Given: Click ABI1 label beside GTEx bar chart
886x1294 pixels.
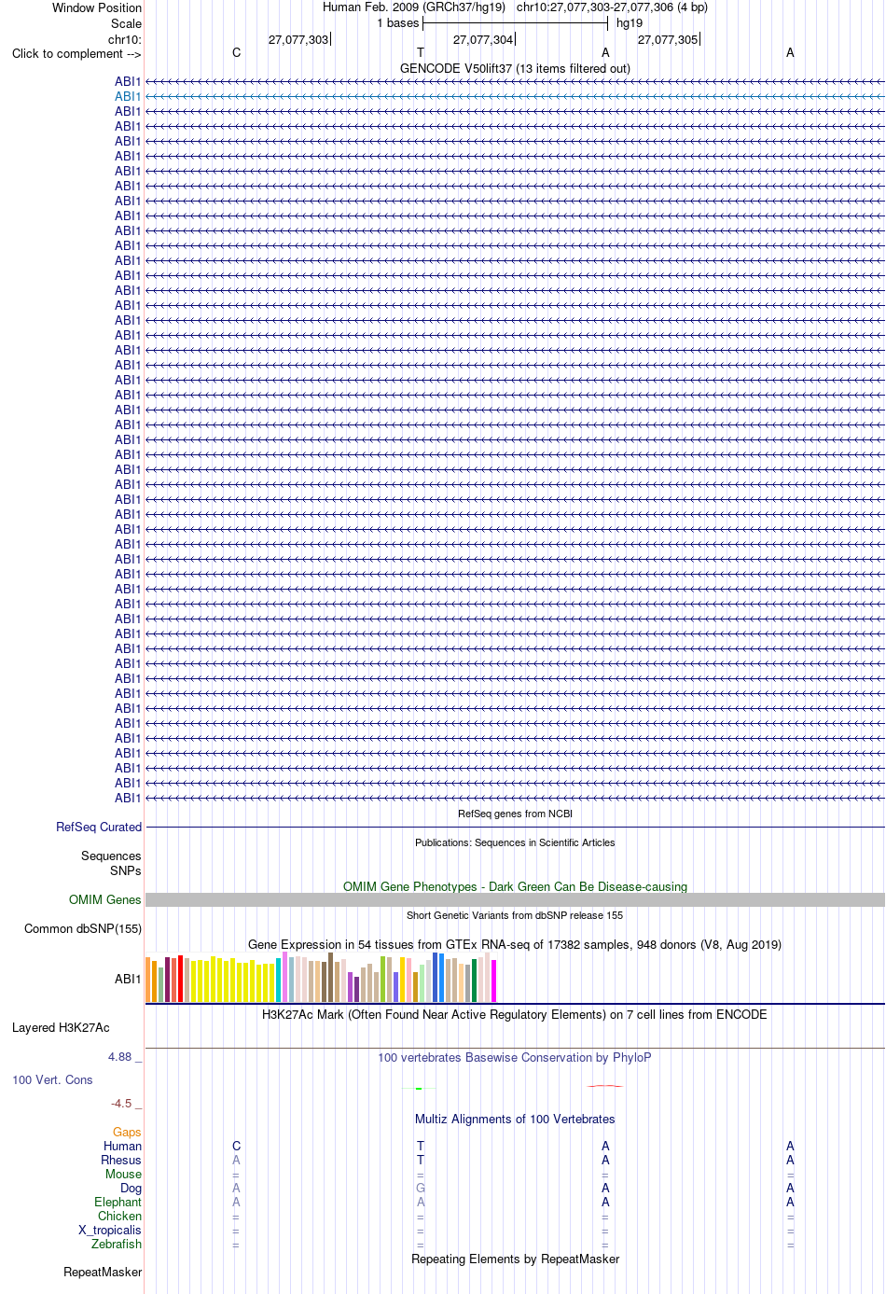Looking at the screenshot, I should coord(128,979).
